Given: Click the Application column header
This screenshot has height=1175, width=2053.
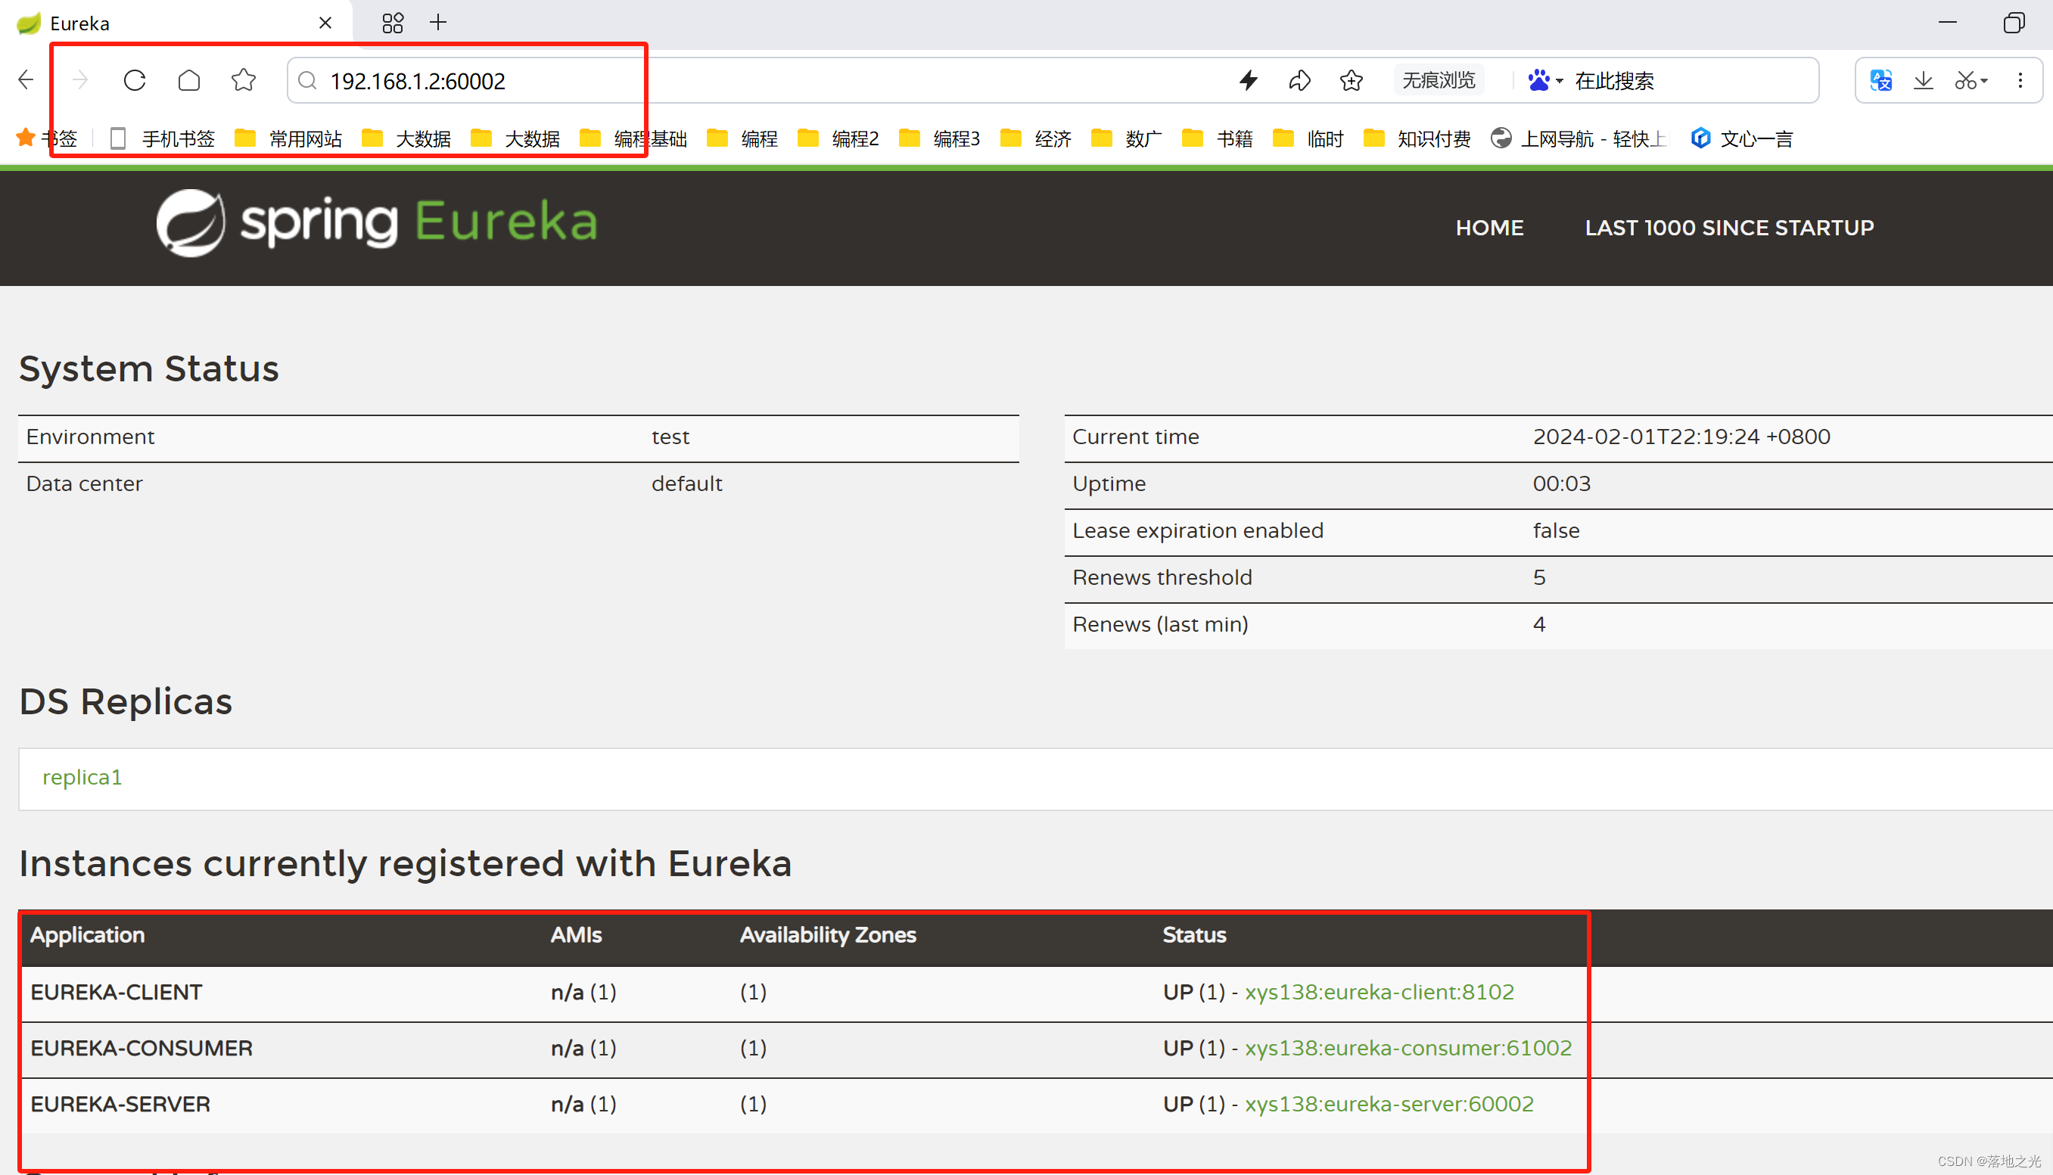Looking at the screenshot, I should coord(87,934).
